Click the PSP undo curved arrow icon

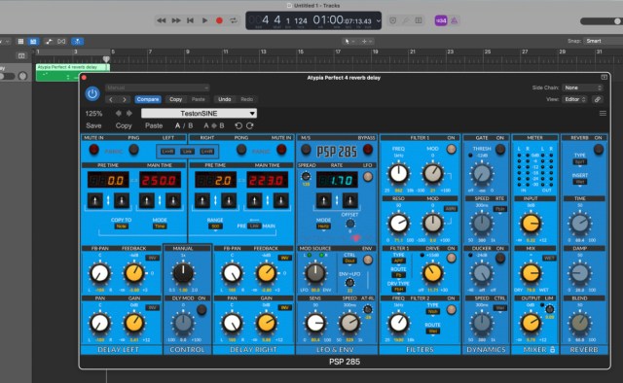pos(238,125)
